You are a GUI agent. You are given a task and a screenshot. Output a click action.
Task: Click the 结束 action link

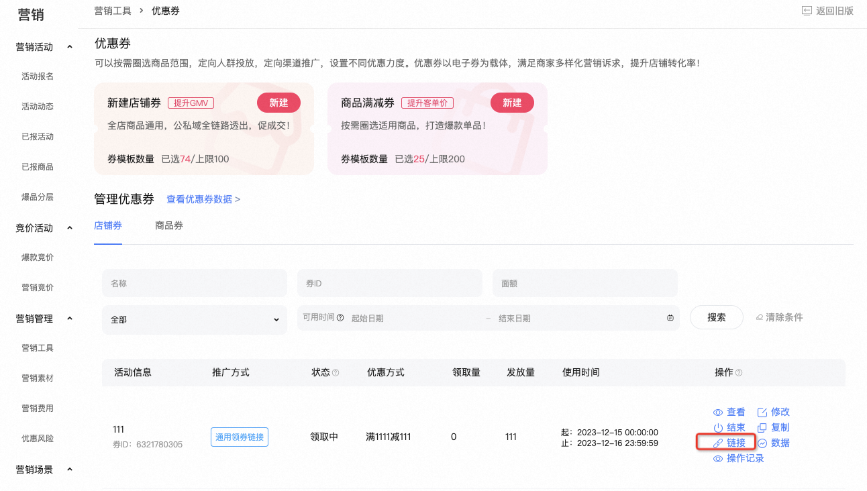[736, 428]
